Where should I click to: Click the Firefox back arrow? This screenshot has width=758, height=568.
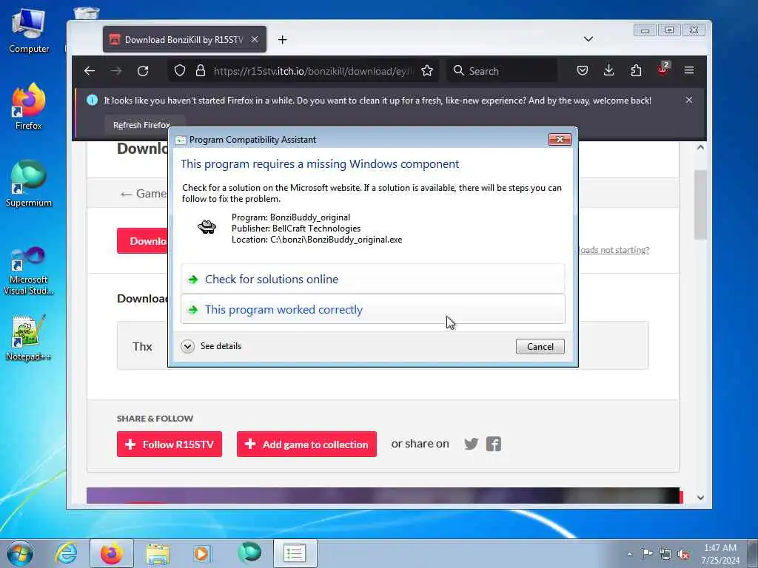(x=90, y=71)
